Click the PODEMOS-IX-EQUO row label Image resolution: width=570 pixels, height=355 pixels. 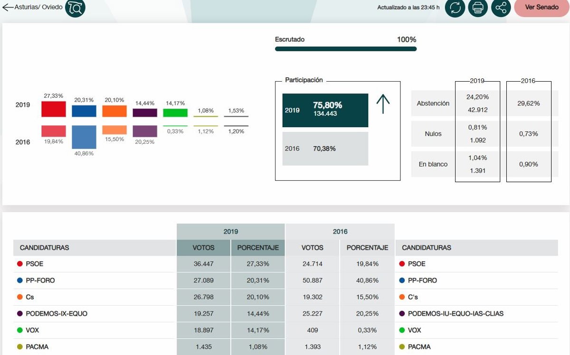57,314
